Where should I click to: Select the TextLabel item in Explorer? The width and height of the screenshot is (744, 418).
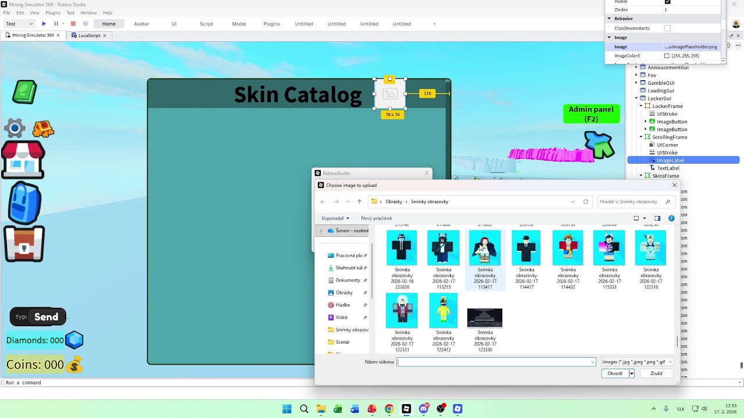coord(668,168)
